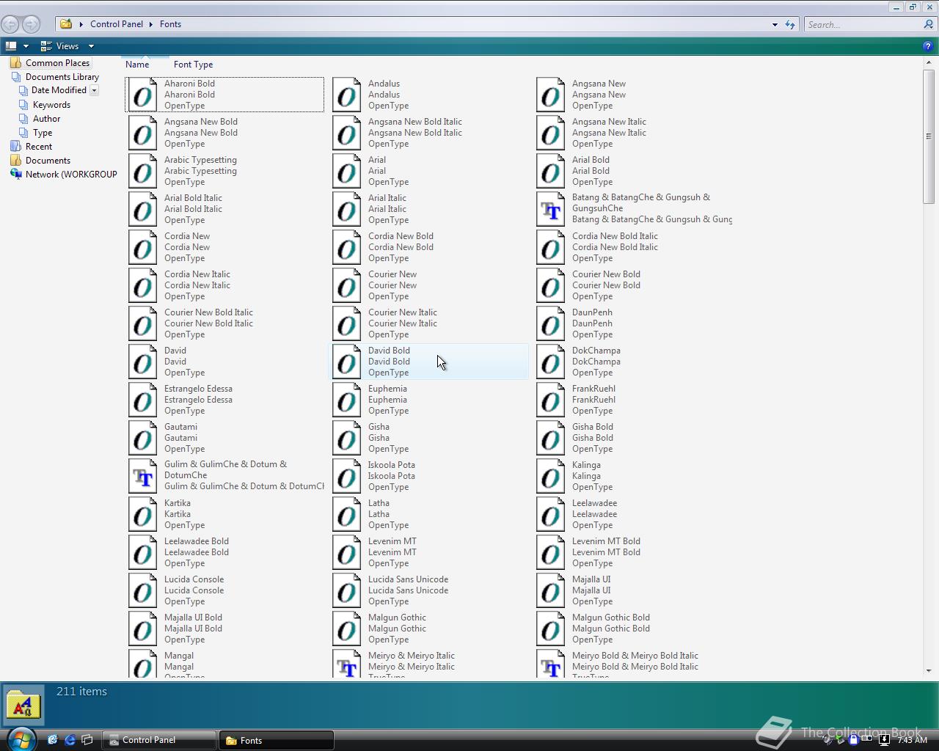Click the scrollbar up arrow
The image size is (939, 751).
[x=929, y=64]
